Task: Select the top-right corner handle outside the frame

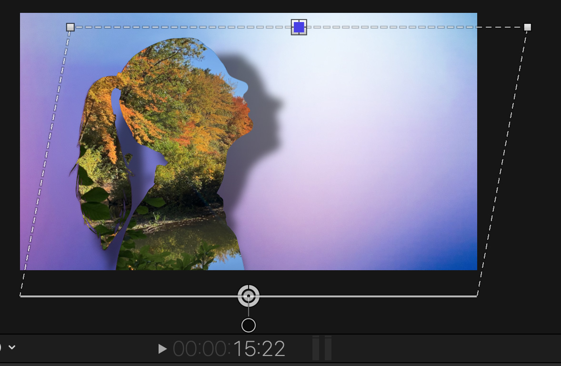Action: click(527, 27)
